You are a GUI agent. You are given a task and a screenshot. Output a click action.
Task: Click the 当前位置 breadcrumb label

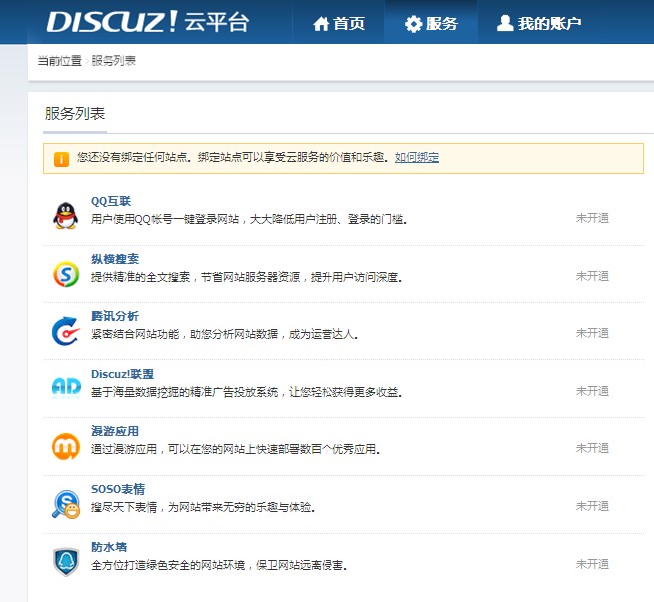(60, 61)
